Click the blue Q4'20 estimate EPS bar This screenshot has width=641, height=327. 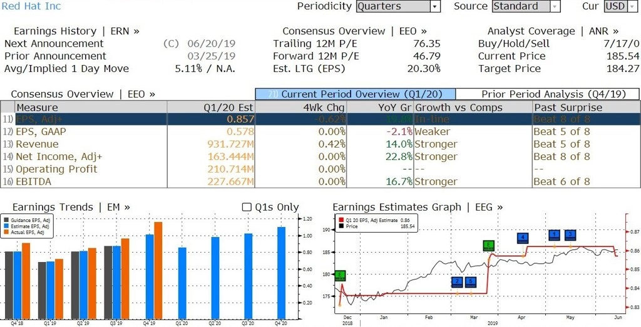point(281,273)
